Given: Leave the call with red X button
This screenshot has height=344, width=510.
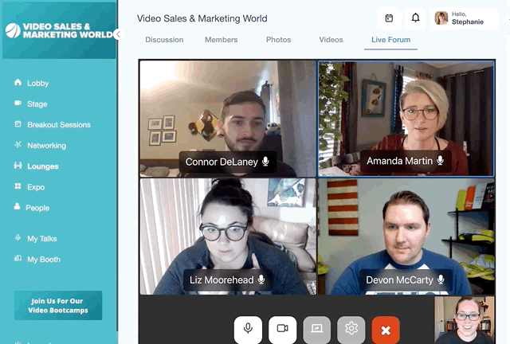Looking at the screenshot, I should click(386, 330).
